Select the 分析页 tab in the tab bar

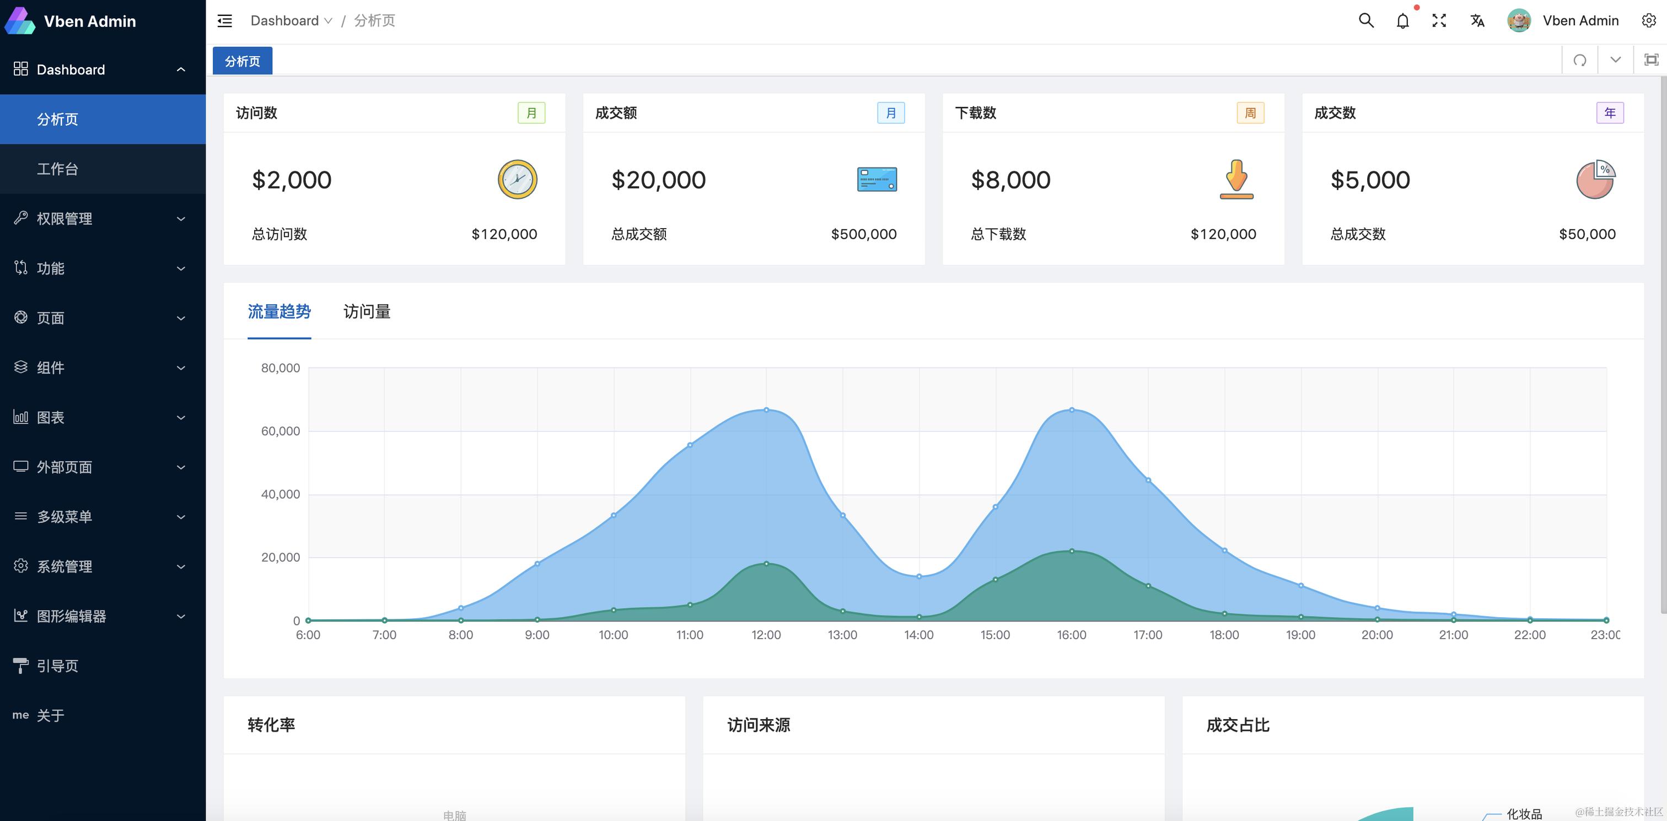click(242, 60)
